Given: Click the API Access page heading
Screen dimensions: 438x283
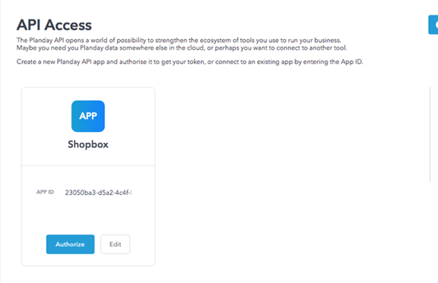Looking at the screenshot, I should pos(54,25).
